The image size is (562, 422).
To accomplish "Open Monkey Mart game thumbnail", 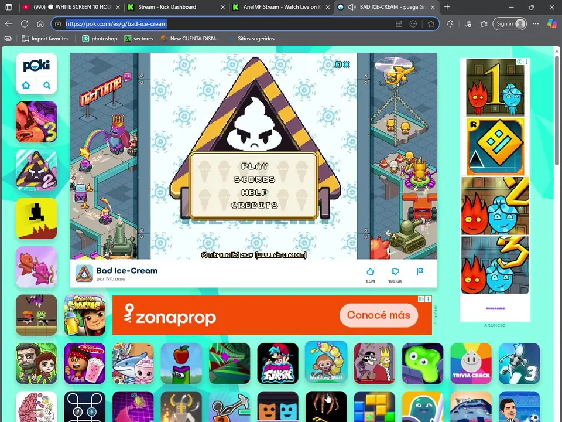I will tap(326, 362).
